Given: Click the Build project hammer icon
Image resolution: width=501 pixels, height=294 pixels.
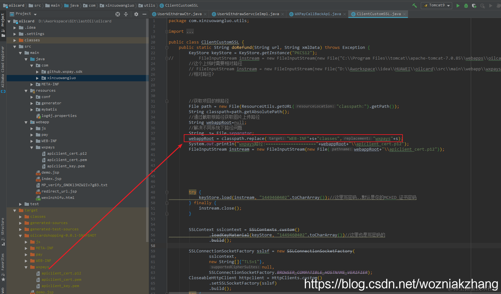Looking at the screenshot, I should pyautogui.click(x=414, y=5).
